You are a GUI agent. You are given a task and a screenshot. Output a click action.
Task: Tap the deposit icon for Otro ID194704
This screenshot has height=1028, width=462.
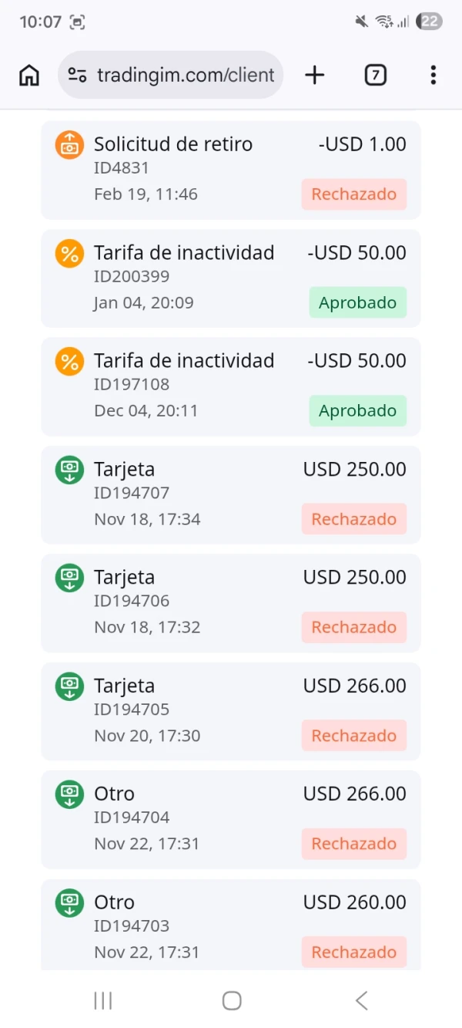pos(69,795)
